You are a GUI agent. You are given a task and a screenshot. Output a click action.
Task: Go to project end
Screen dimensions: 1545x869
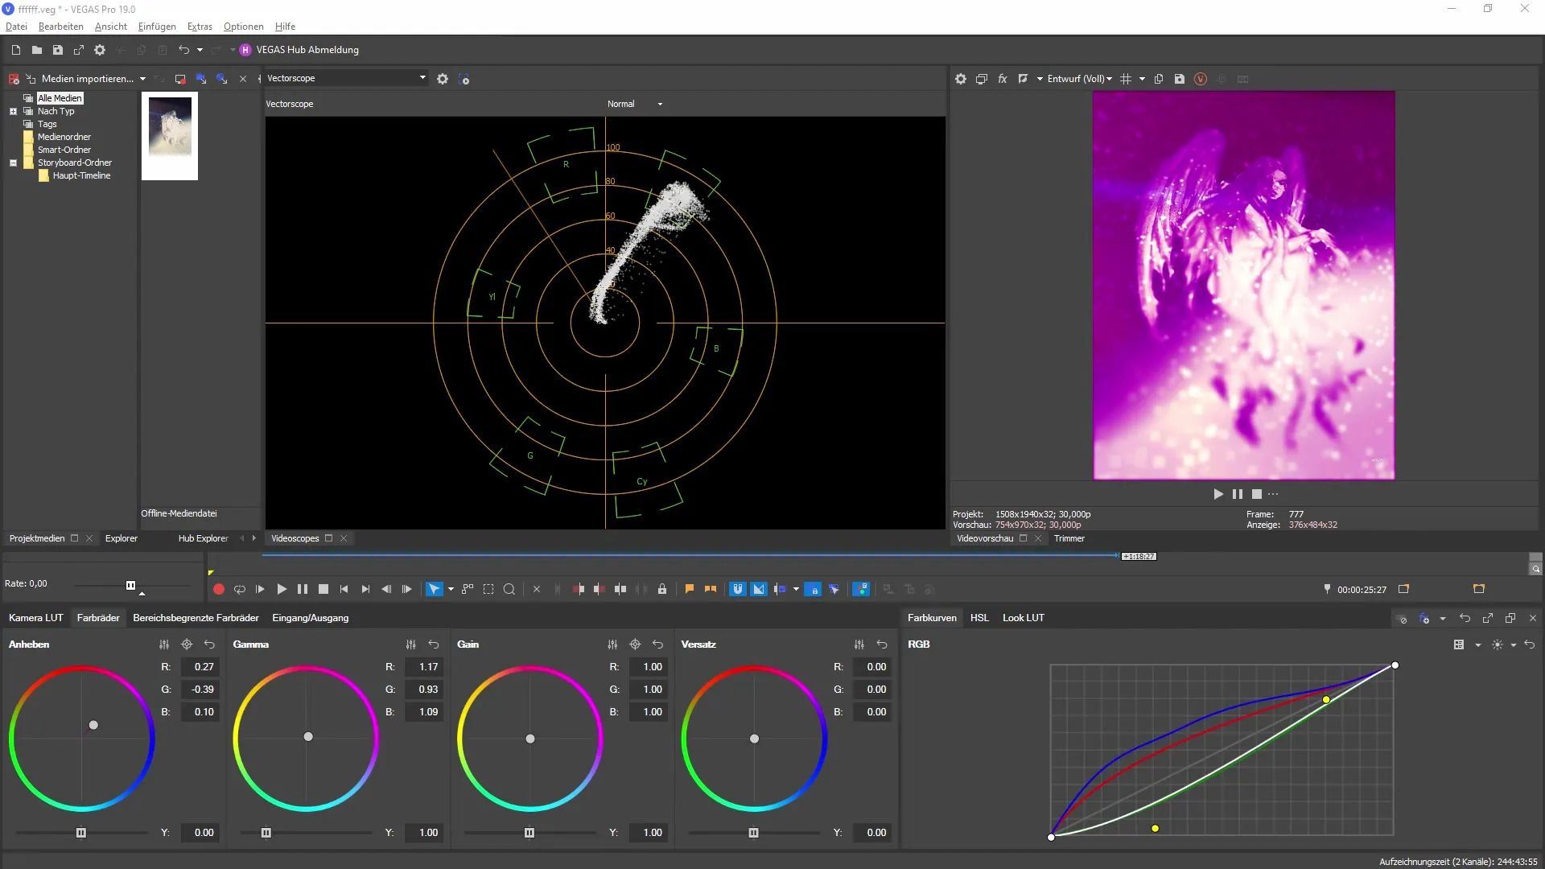coord(365,590)
